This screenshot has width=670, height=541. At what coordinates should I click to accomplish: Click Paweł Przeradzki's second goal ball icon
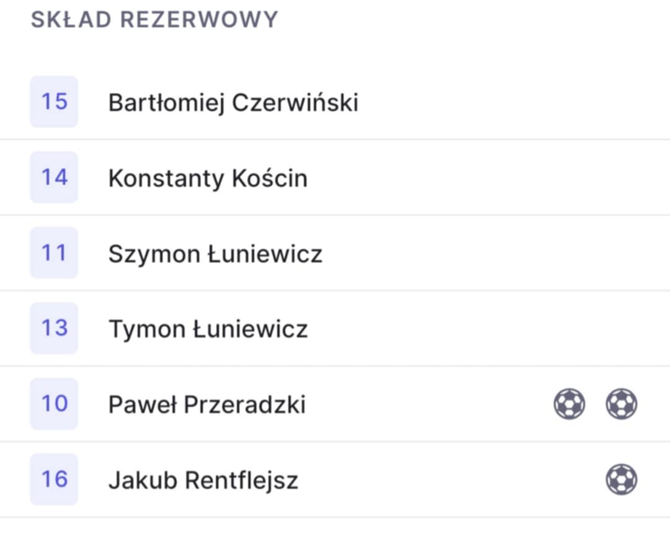coord(621,404)
